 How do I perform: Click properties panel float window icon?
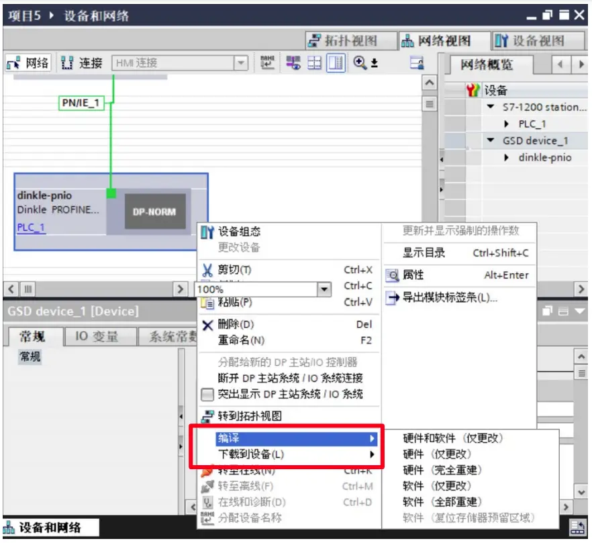coord(547,311)
